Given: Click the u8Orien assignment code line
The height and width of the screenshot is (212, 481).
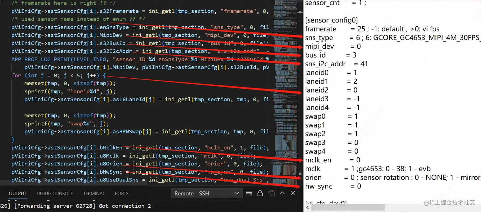Looking at the screenshot, I should pos(137,164).
